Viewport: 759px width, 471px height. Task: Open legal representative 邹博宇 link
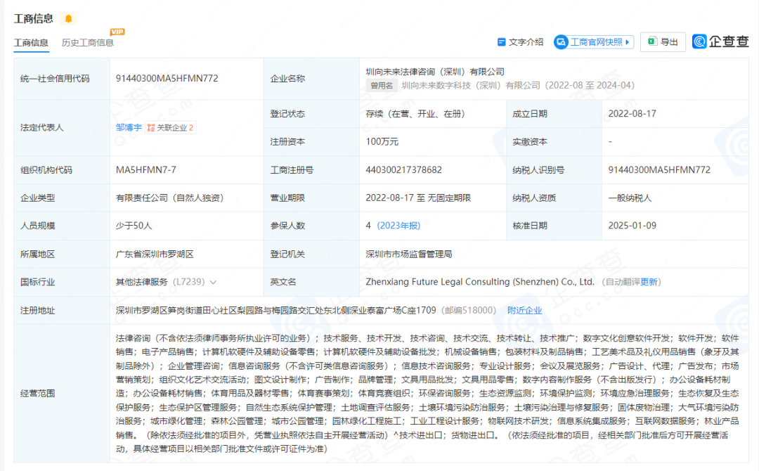click(x=129, y=127)
